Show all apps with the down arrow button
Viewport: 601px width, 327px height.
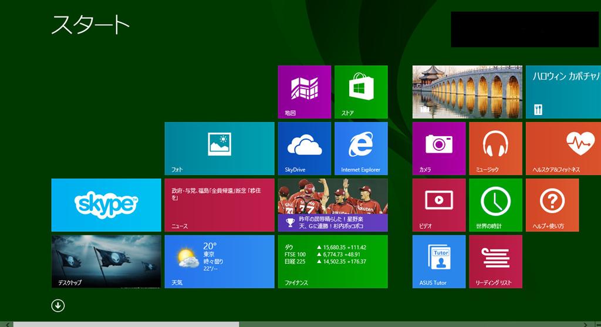pos(58,305)
